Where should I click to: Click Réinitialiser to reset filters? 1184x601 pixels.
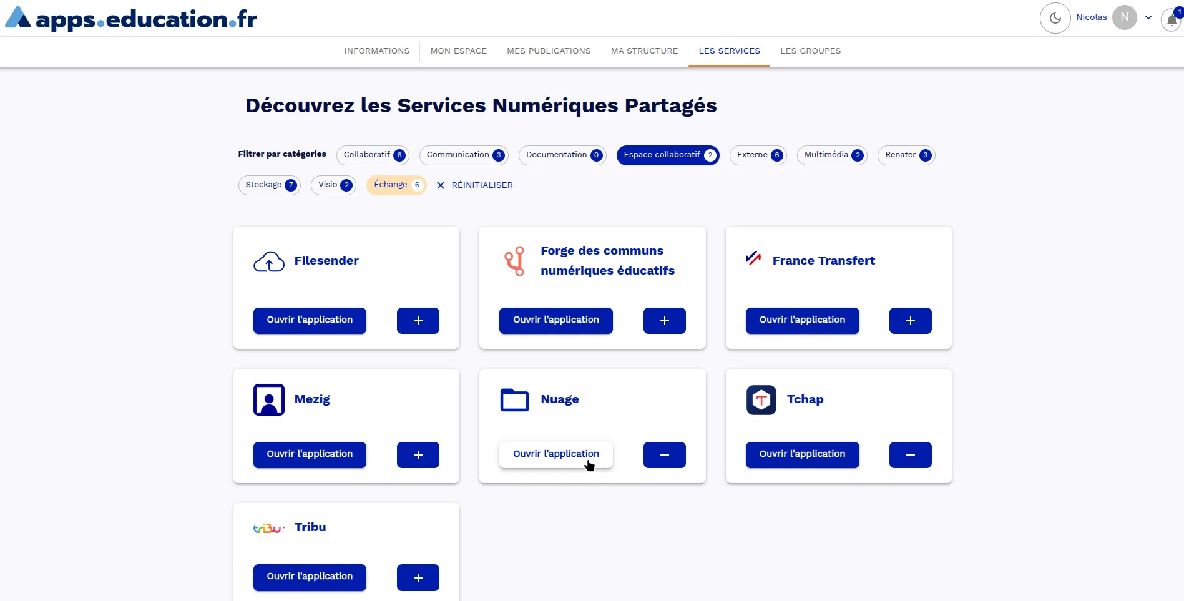point(475,185)
